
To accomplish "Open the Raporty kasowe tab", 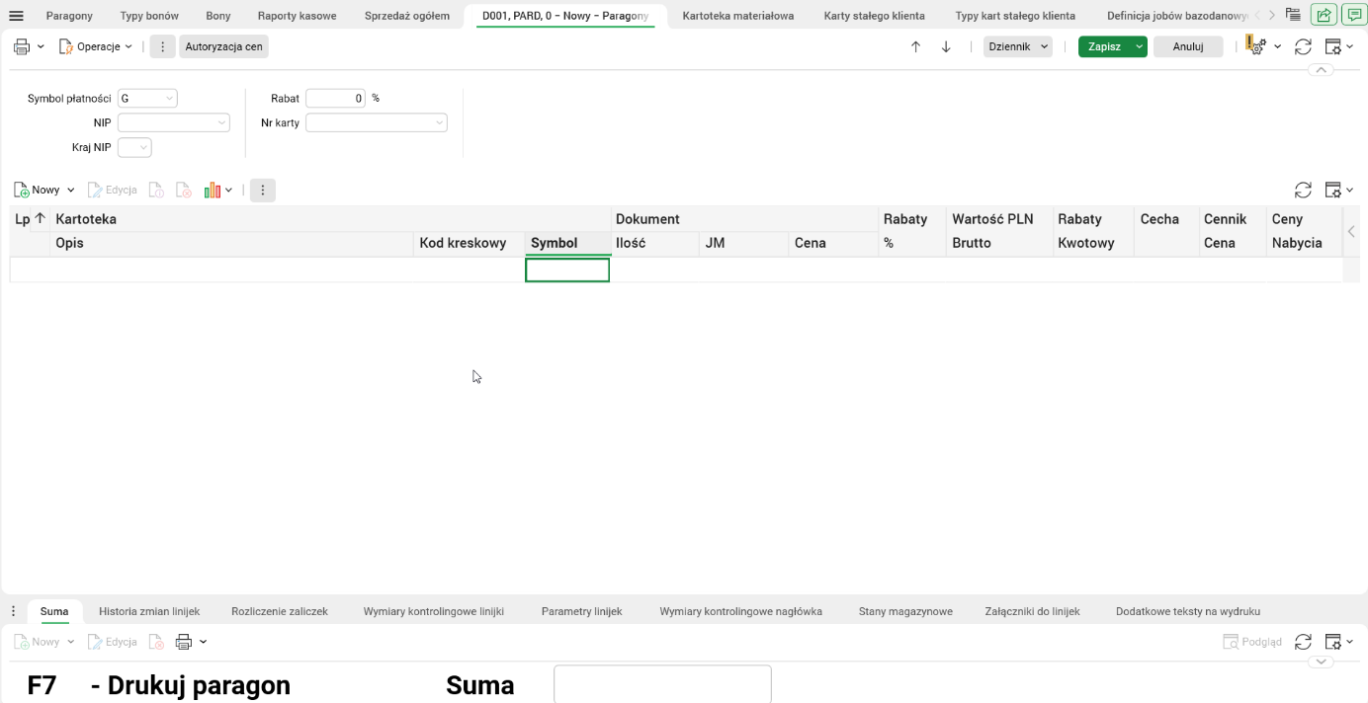I will [297, 16].
